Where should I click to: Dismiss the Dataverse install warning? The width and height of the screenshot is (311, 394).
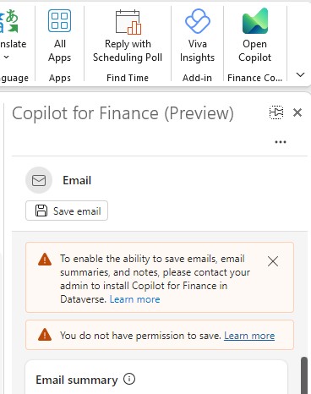273,261
